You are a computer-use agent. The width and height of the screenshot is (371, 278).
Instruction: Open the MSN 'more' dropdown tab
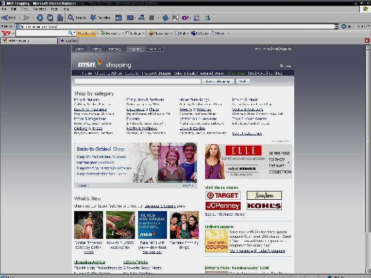(x=155, y=49)
